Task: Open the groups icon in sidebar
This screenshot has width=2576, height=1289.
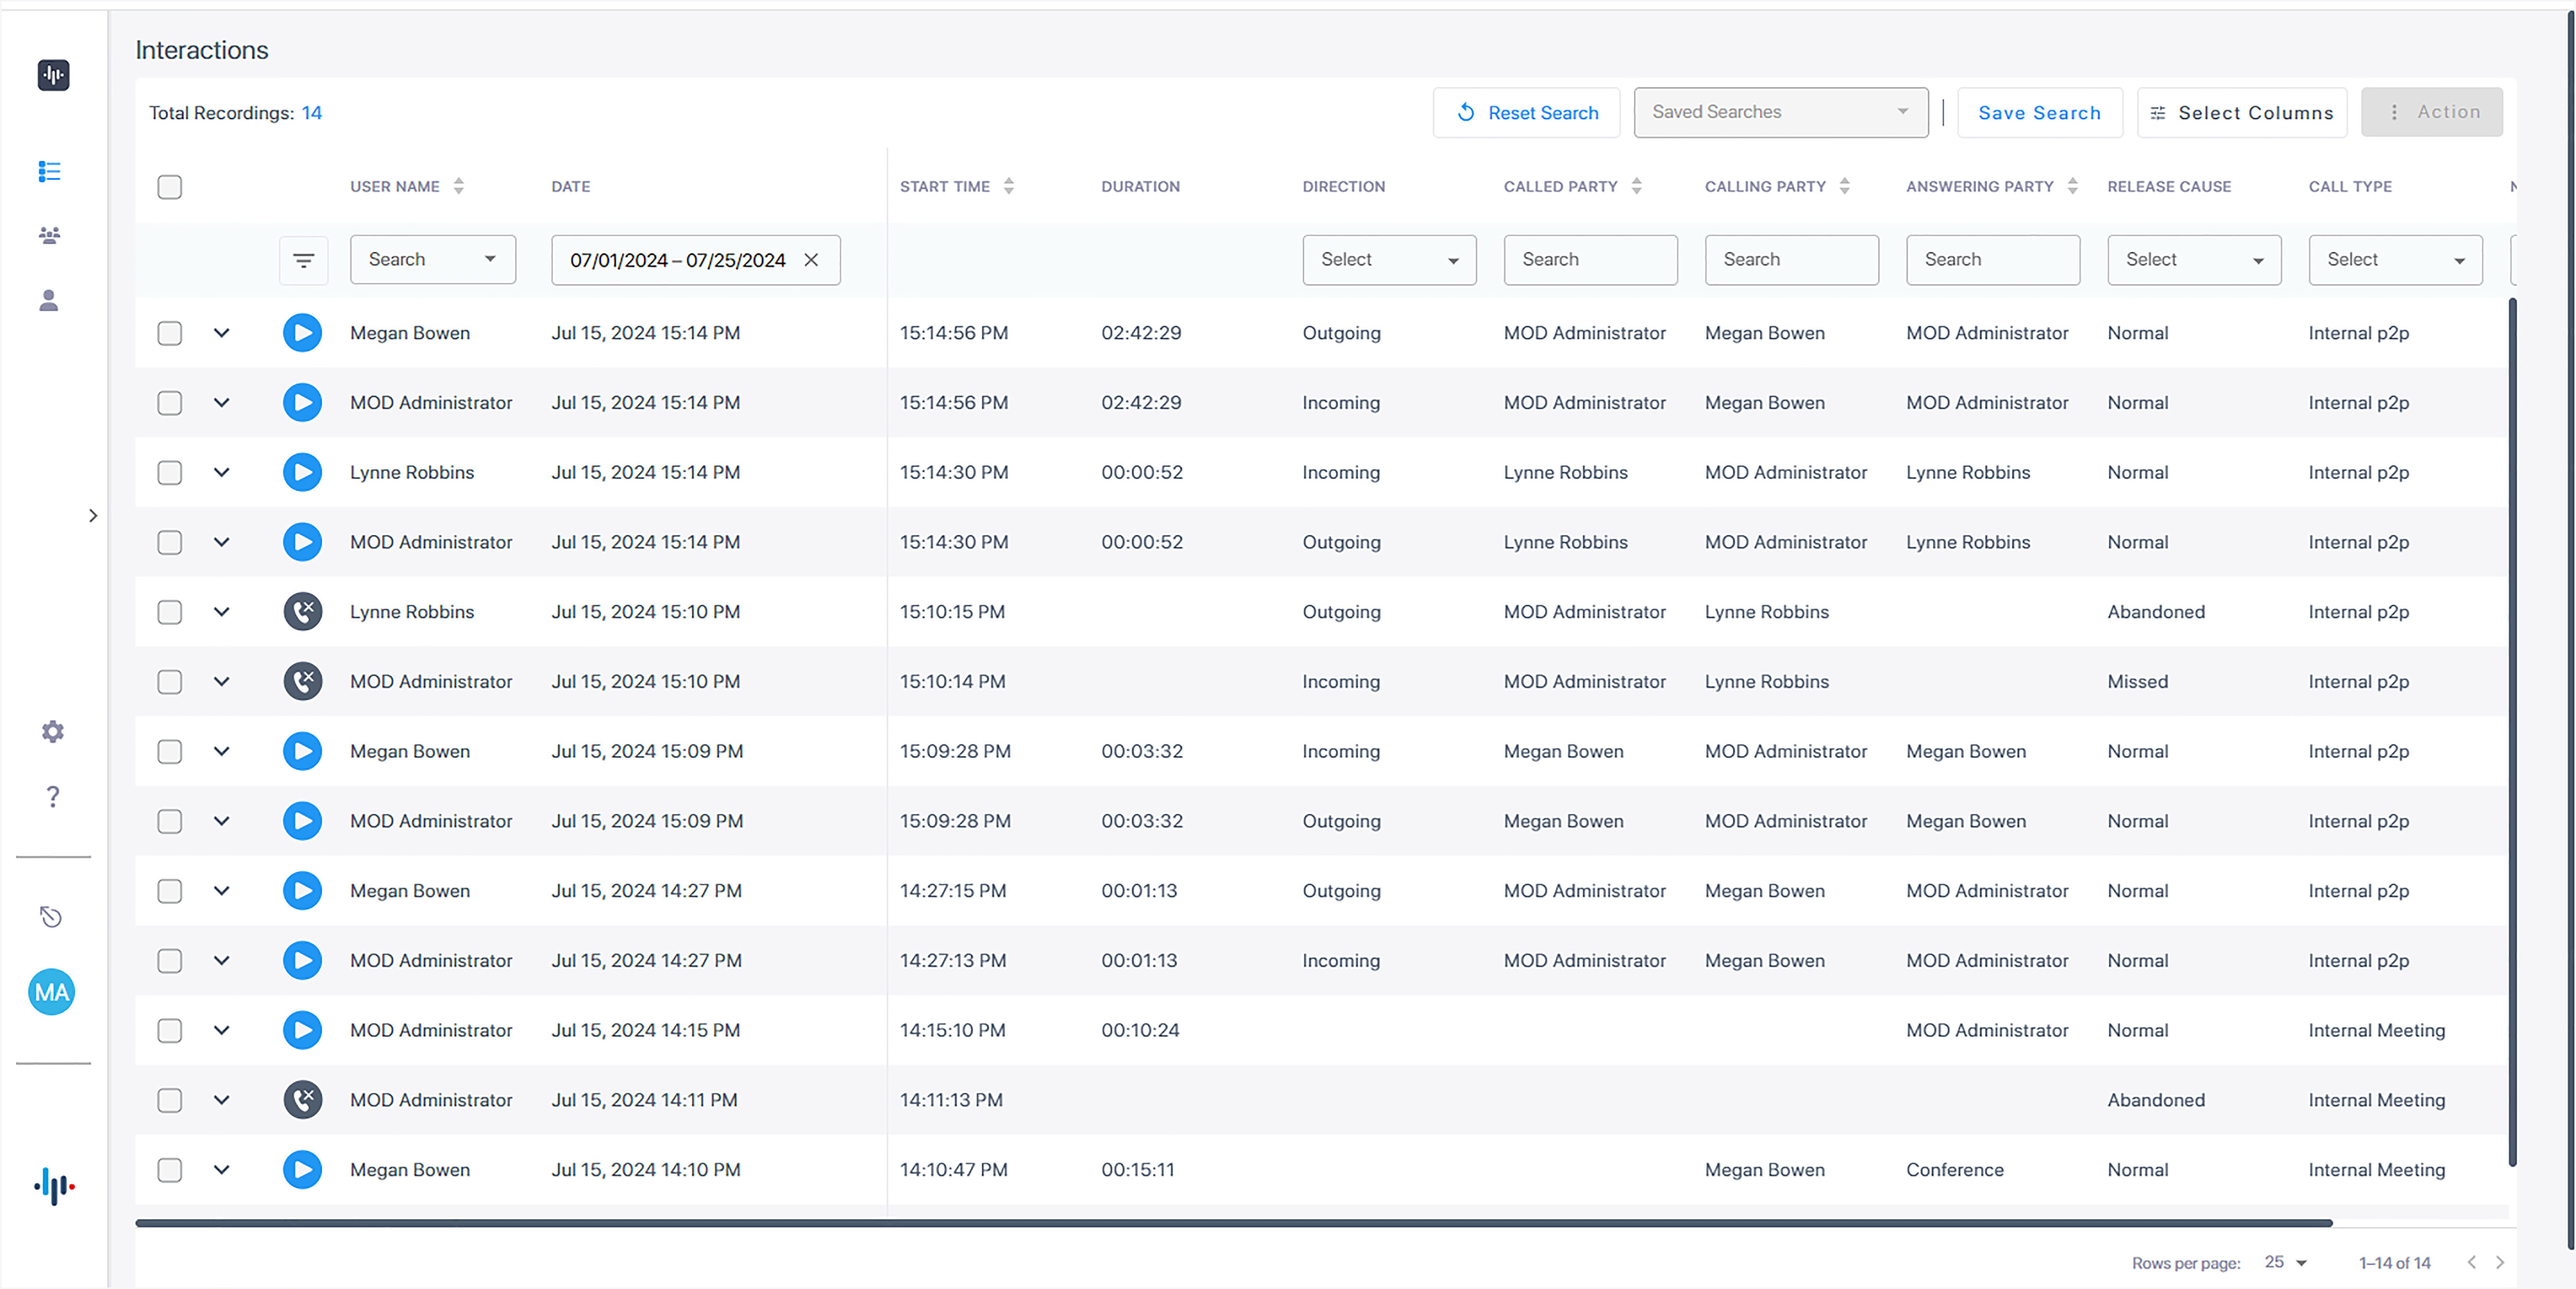Action: (49, 236)
